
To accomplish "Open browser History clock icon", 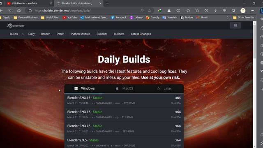I will 206,11.
